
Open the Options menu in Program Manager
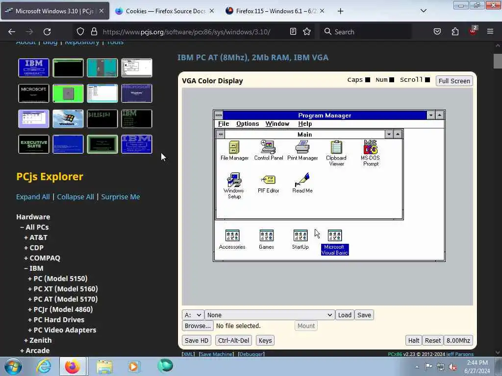248,124
